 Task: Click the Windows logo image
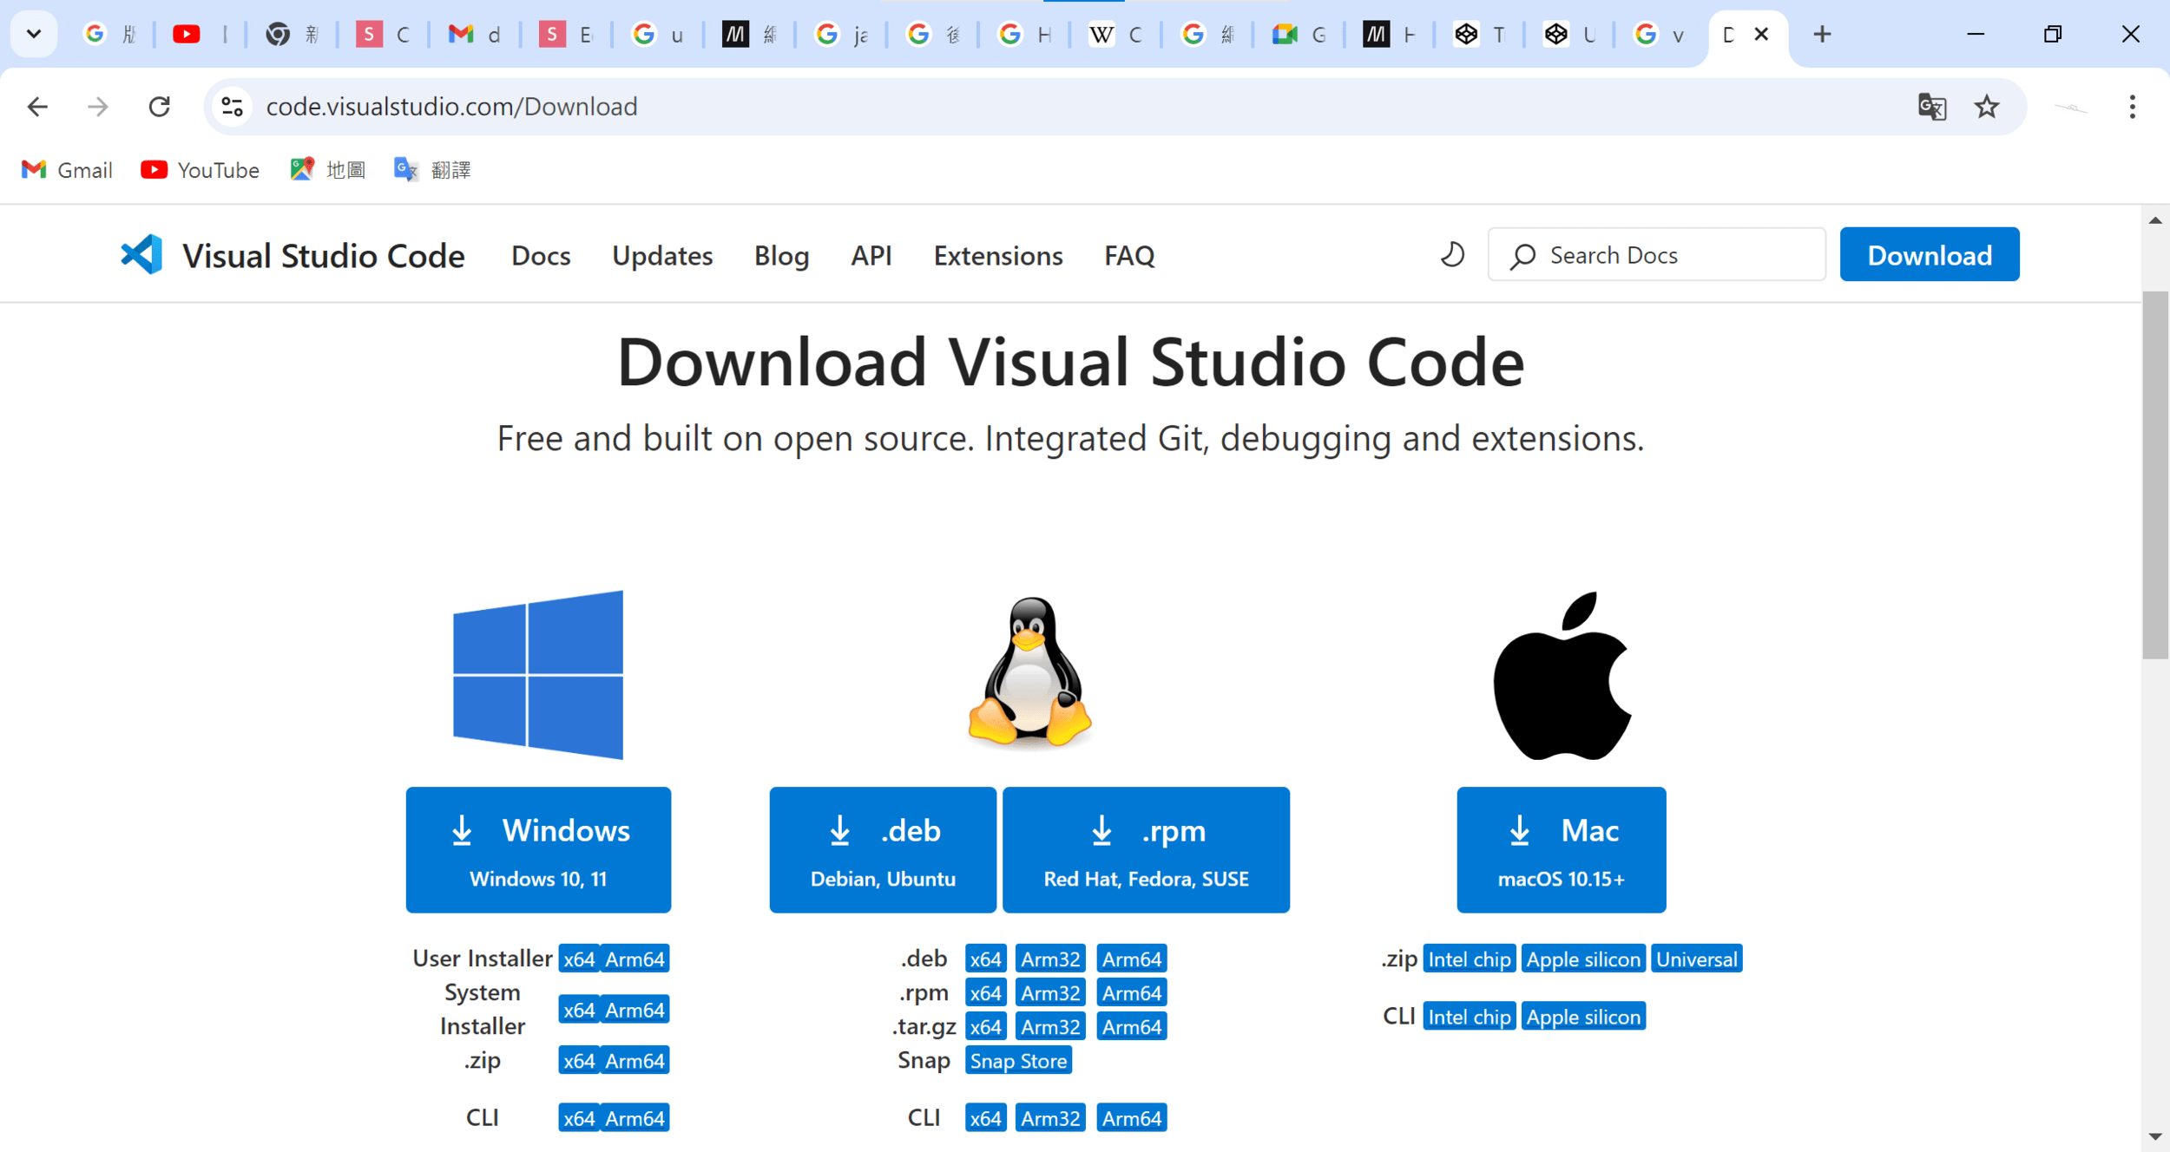[538, 675]
